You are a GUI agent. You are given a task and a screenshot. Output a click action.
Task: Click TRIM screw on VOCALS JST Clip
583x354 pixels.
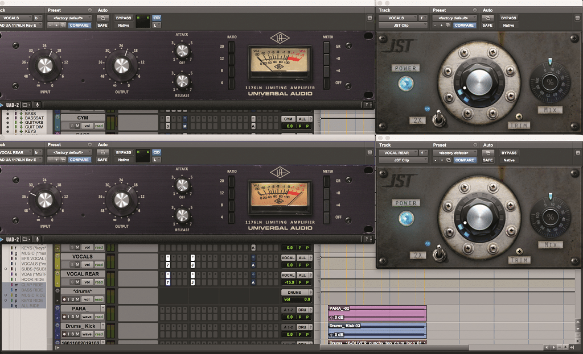pos(519,116)
